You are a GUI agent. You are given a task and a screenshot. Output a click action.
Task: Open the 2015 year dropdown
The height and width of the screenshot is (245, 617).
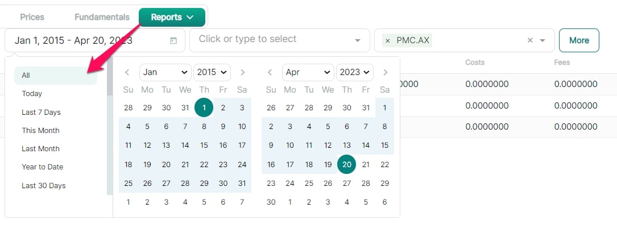click(212, 72)
